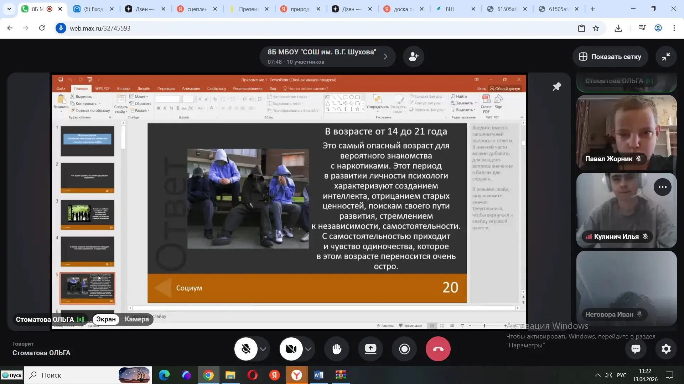Open the call chat icon
The width and height of the screenshot is (684, 384).
tap(636, 349)
